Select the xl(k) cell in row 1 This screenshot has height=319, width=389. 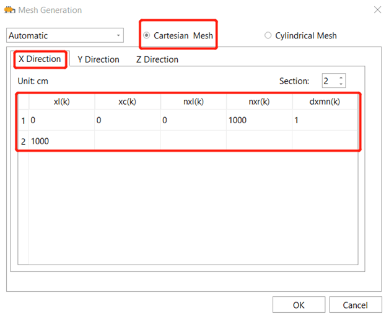(61, 120)
